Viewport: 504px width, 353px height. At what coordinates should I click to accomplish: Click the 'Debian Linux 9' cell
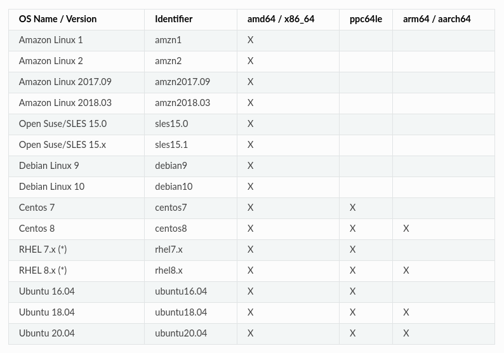pyautogui.click(x=49, y=166)
